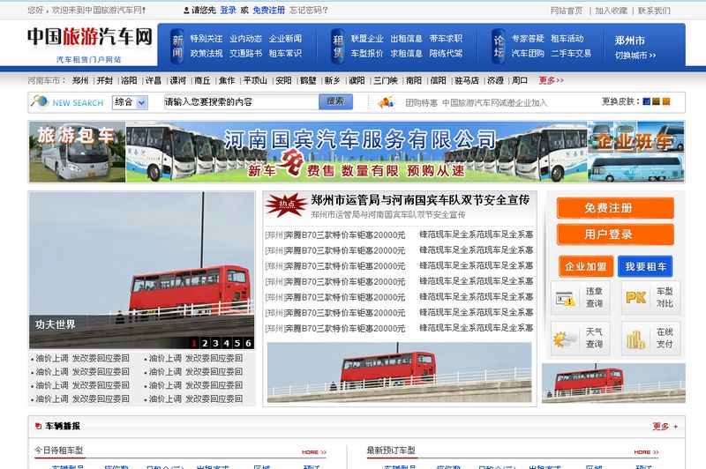Click the orange 免费注册 button
Image resolution: width=706 pixels, height=469 pixels.
(x=615, y=208)
